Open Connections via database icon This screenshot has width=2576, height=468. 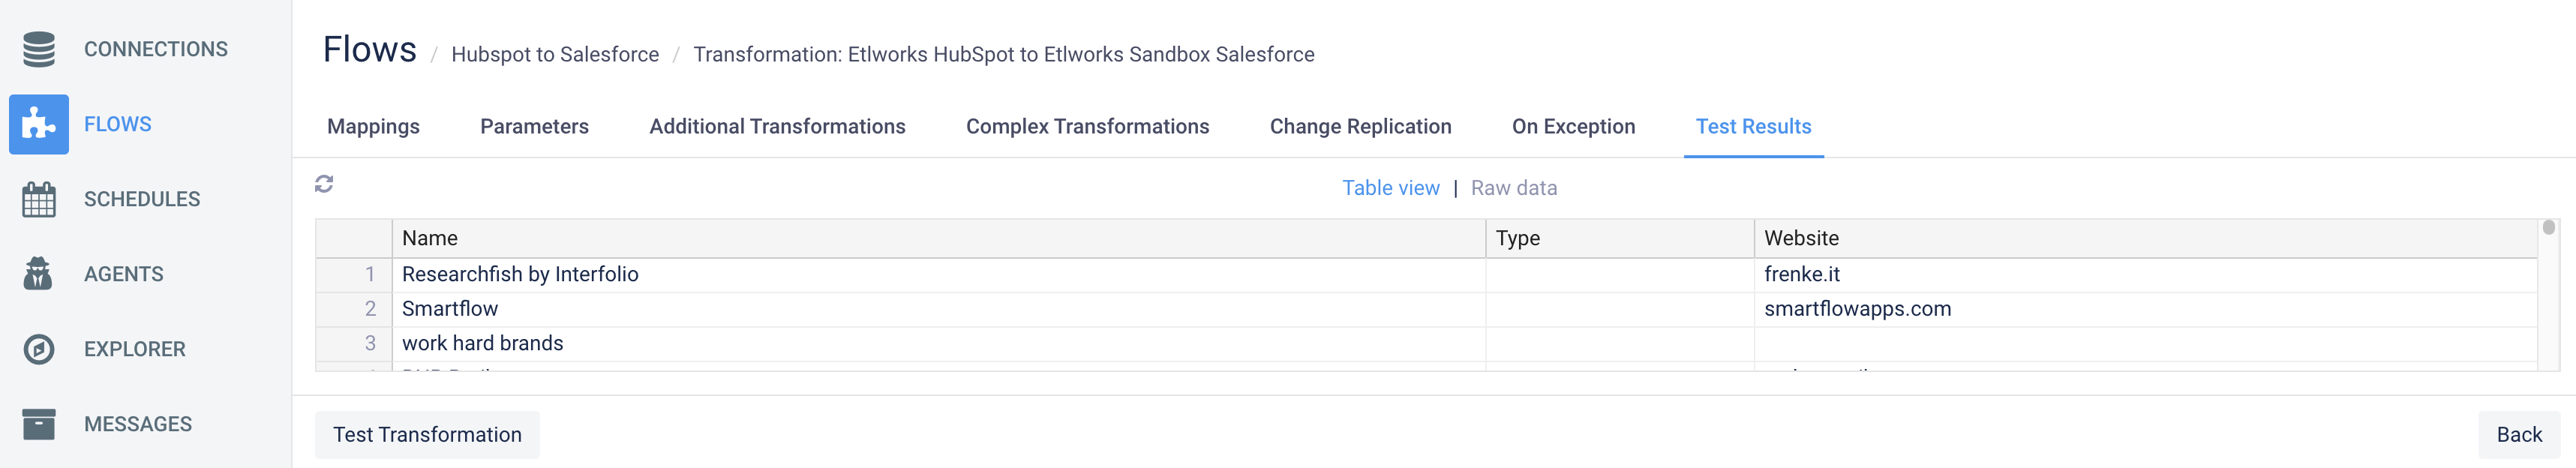(39, 49)
